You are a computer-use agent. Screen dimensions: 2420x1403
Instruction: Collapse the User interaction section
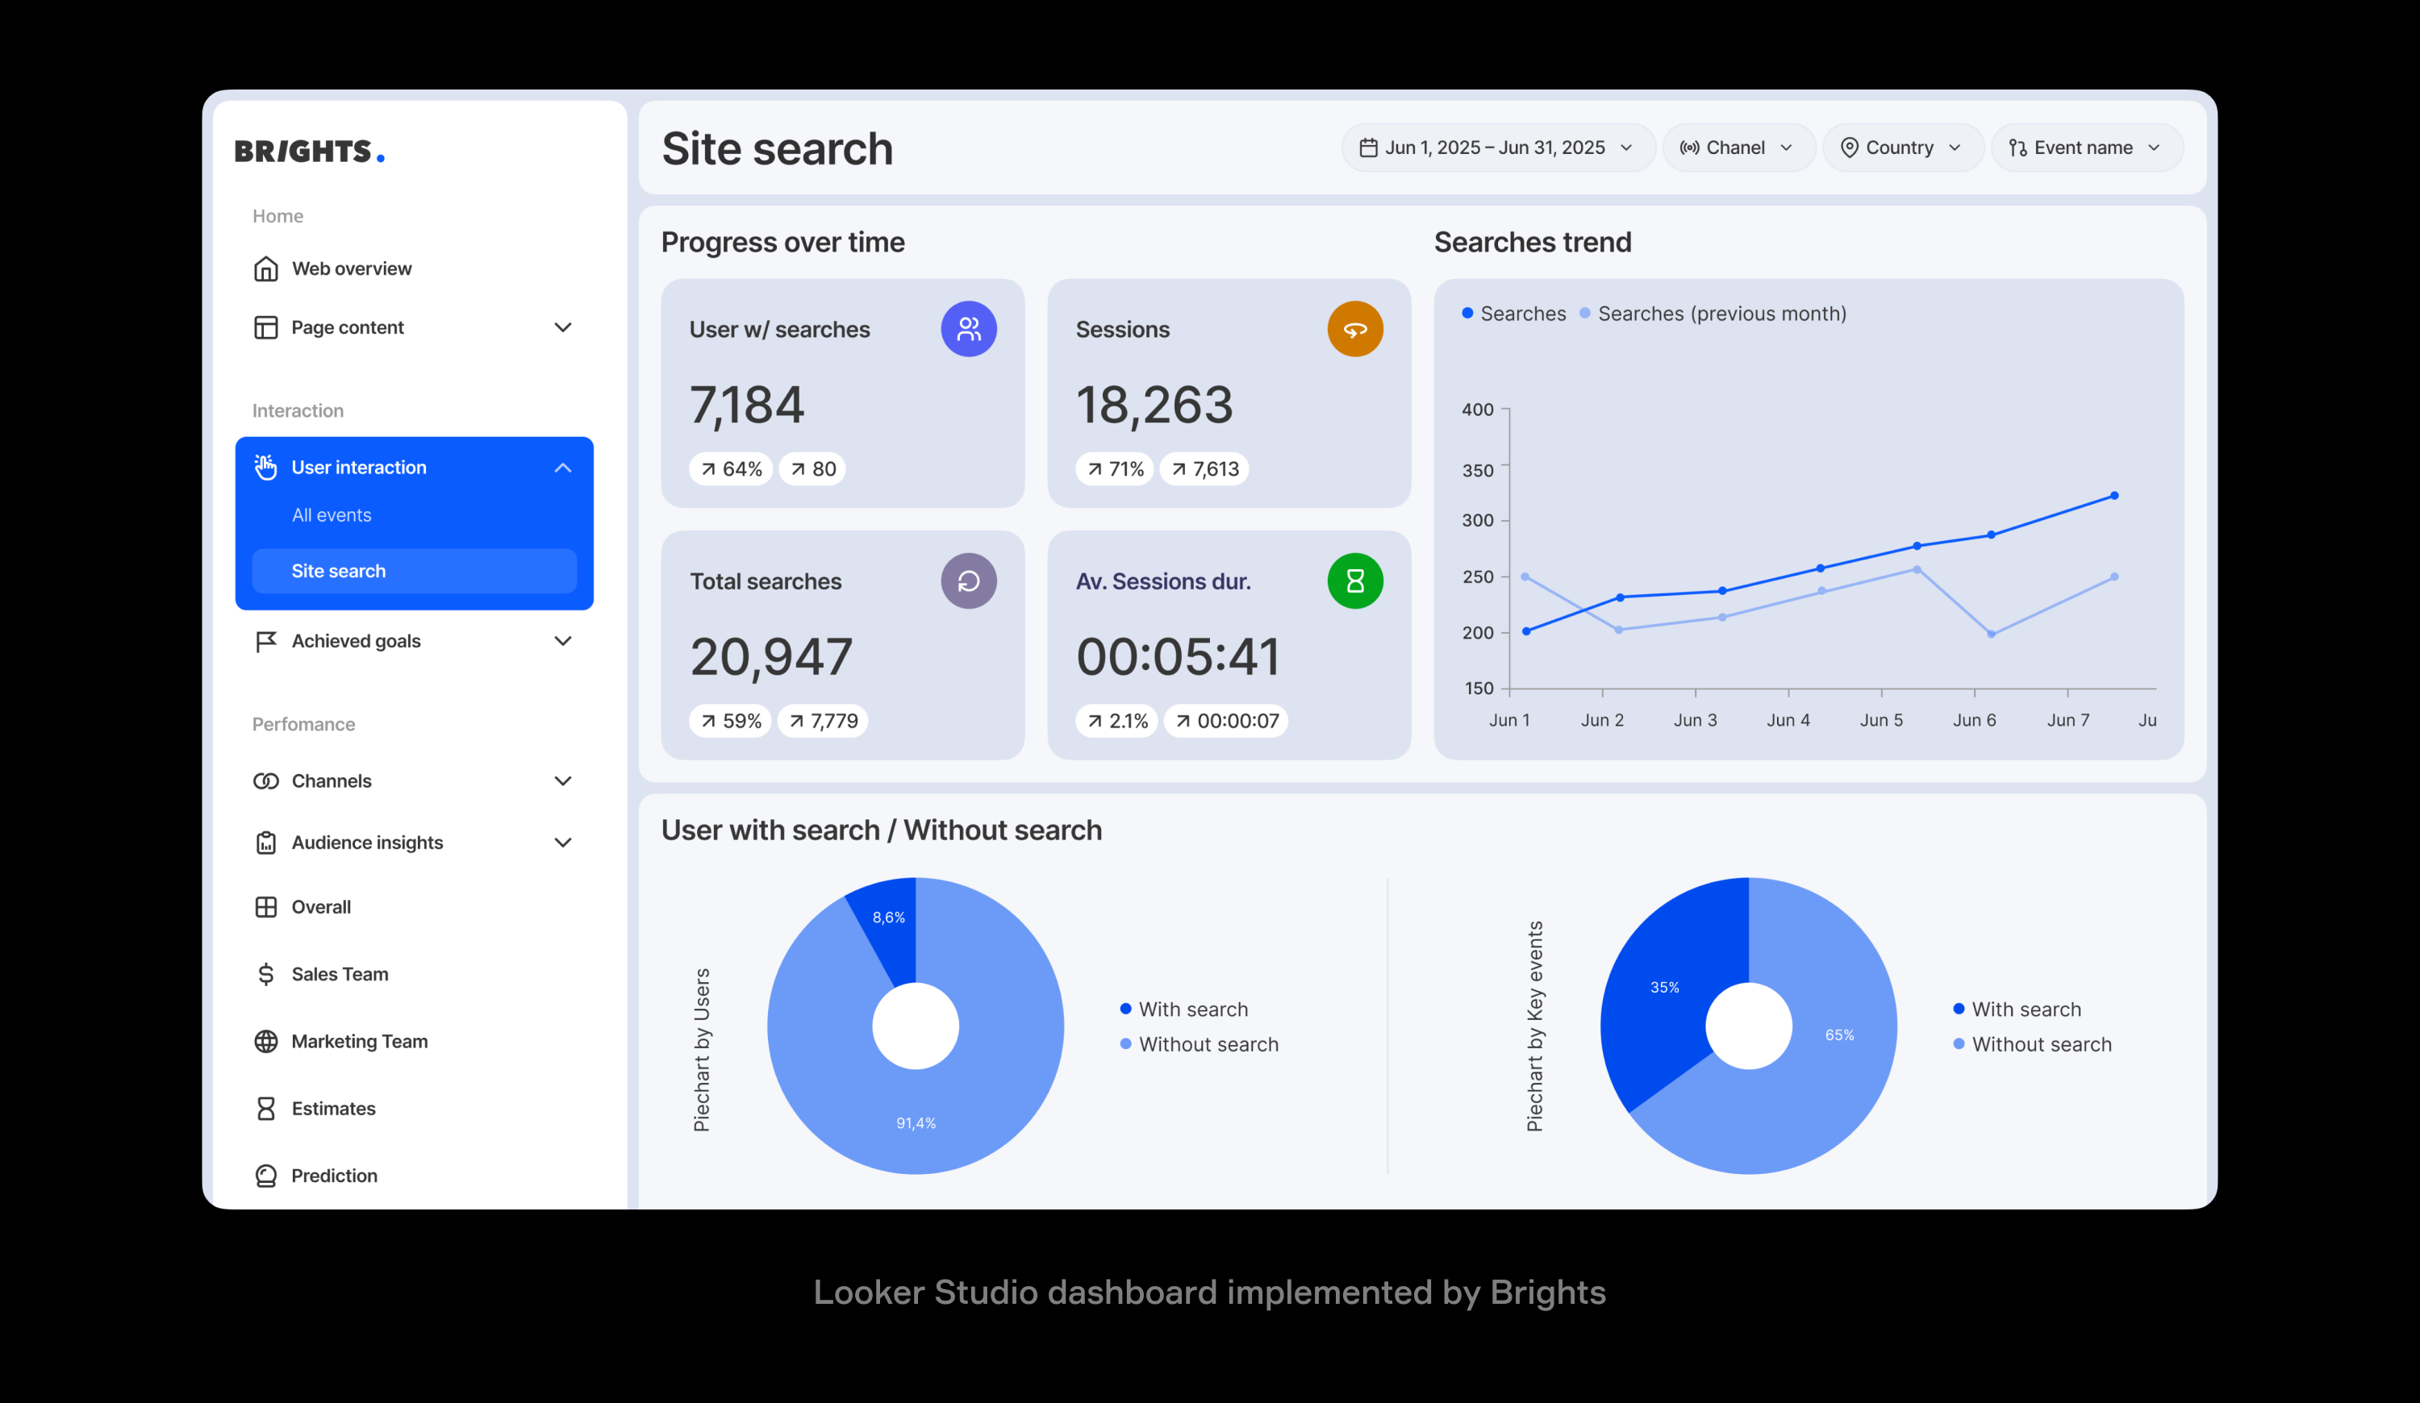[563, 468]
